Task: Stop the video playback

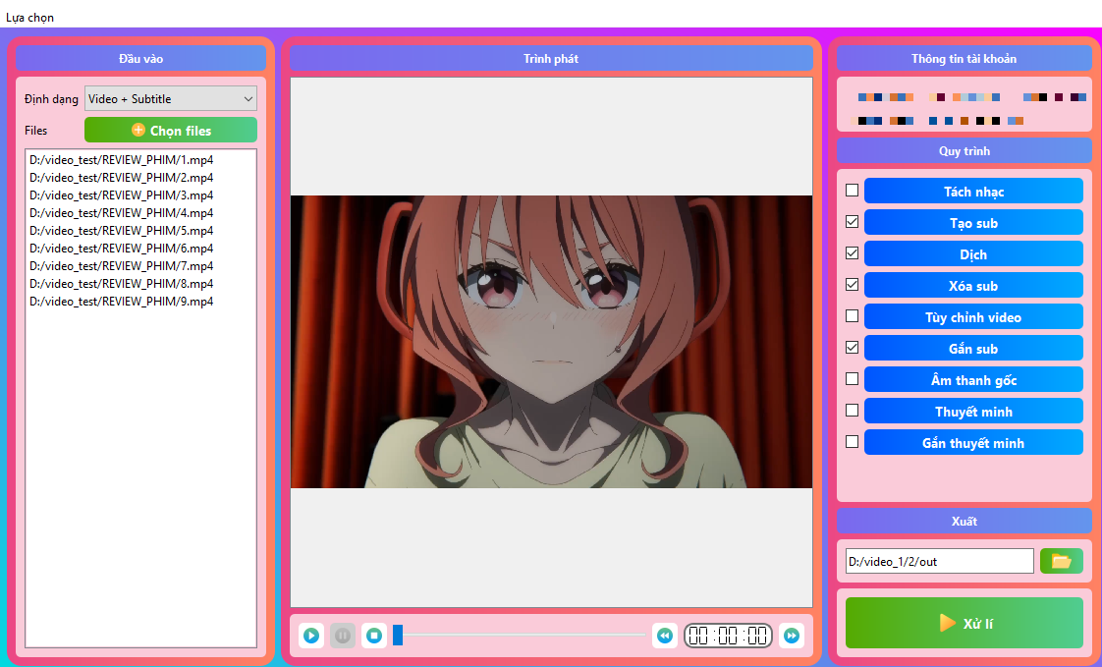Action: tap(374, 636)
